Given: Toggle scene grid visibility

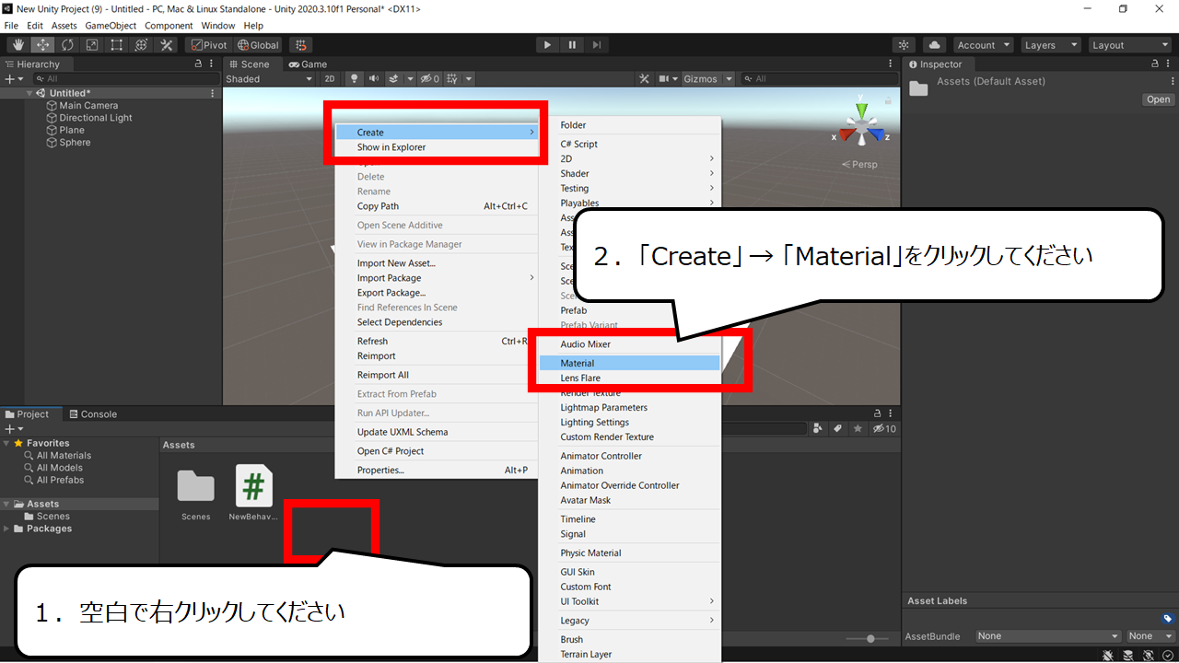Looking at the screenshot, I should (452, 79).
